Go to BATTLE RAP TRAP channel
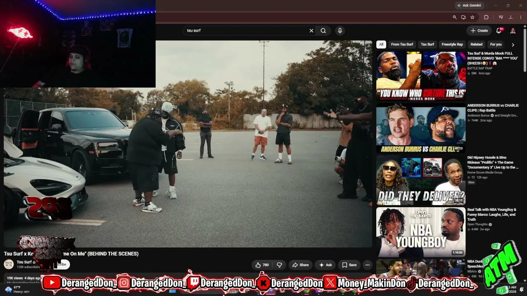The height and width of the screenshot is (296, 527). tap(480, 68)
